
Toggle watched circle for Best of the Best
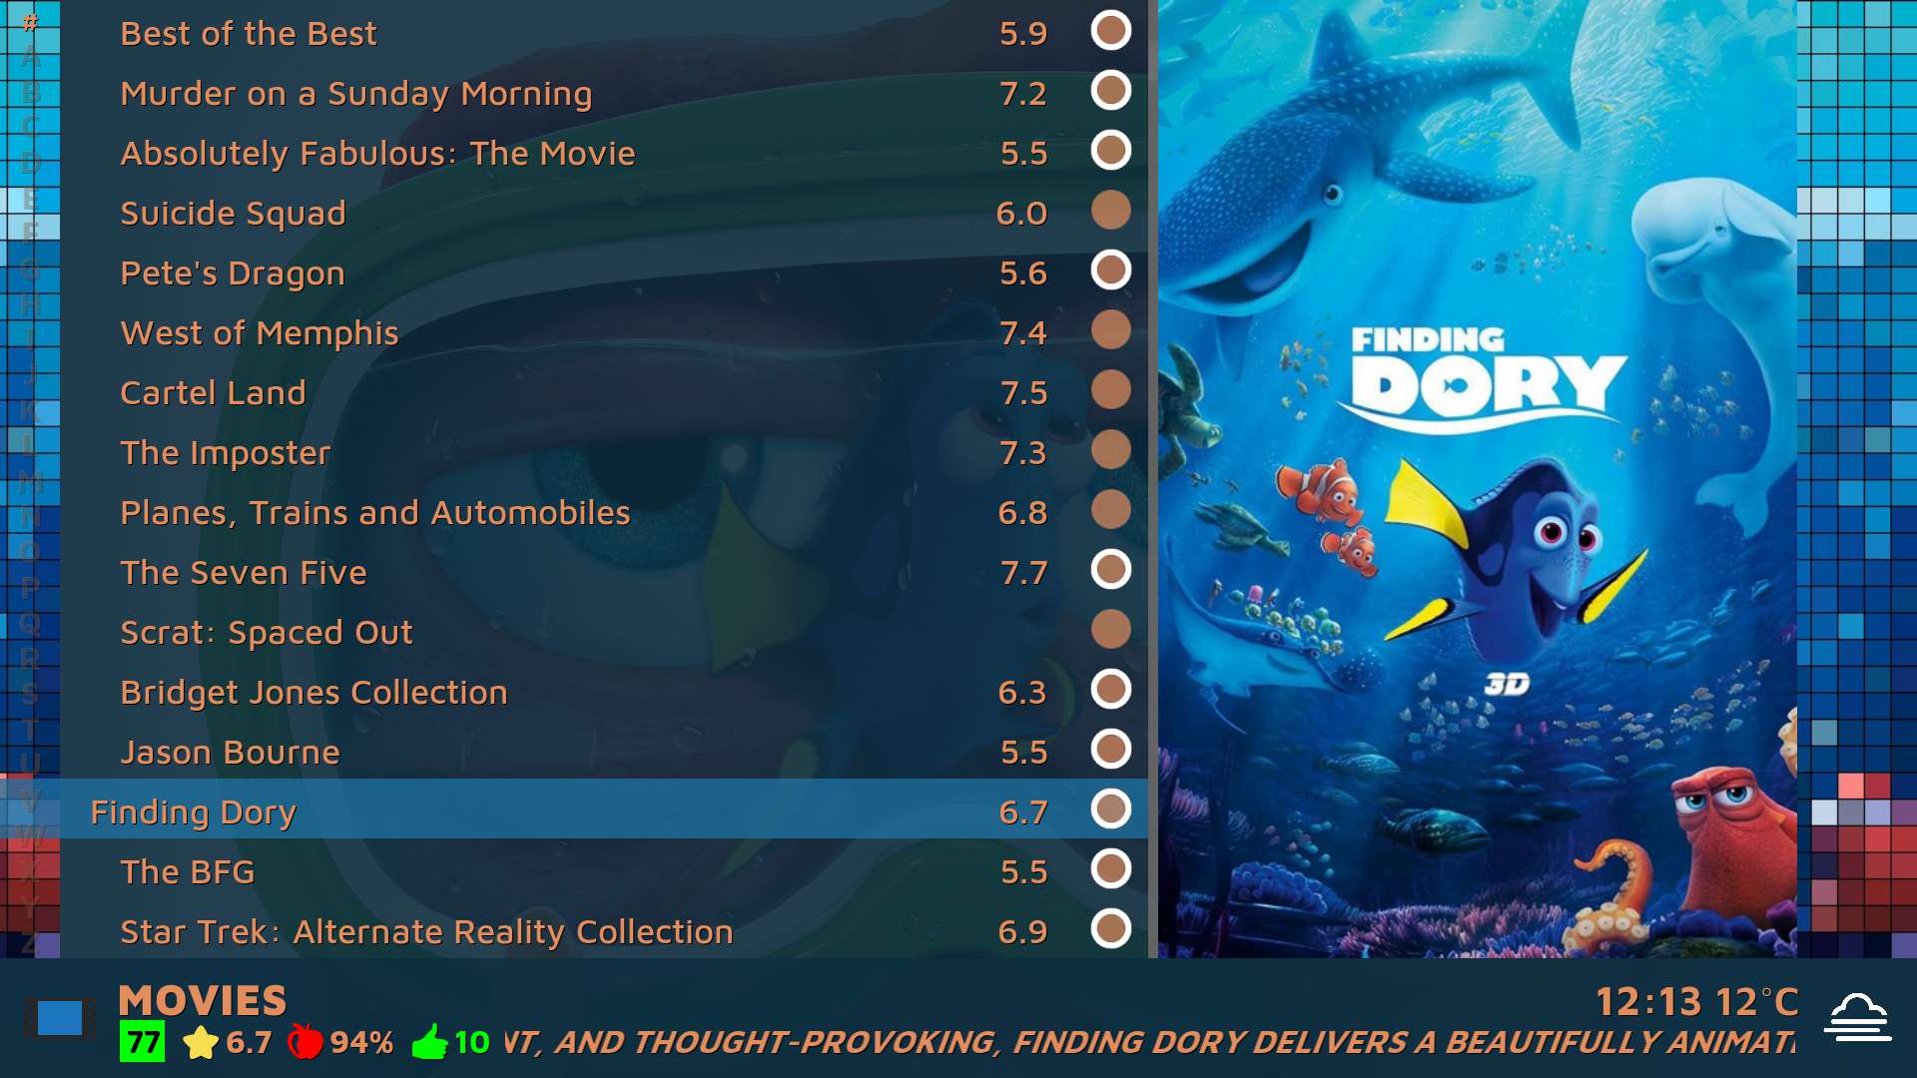(x=1110, y=31)
